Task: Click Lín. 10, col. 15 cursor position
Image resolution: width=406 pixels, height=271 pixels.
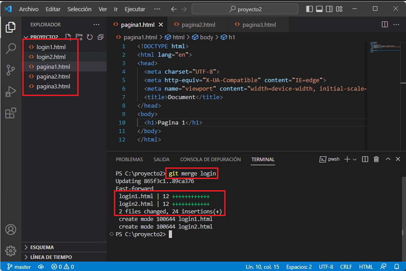Action: coord(262,267)
